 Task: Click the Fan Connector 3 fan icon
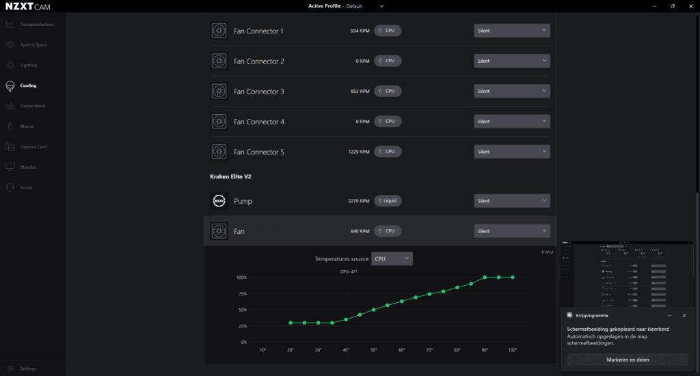tap(219, 91)
